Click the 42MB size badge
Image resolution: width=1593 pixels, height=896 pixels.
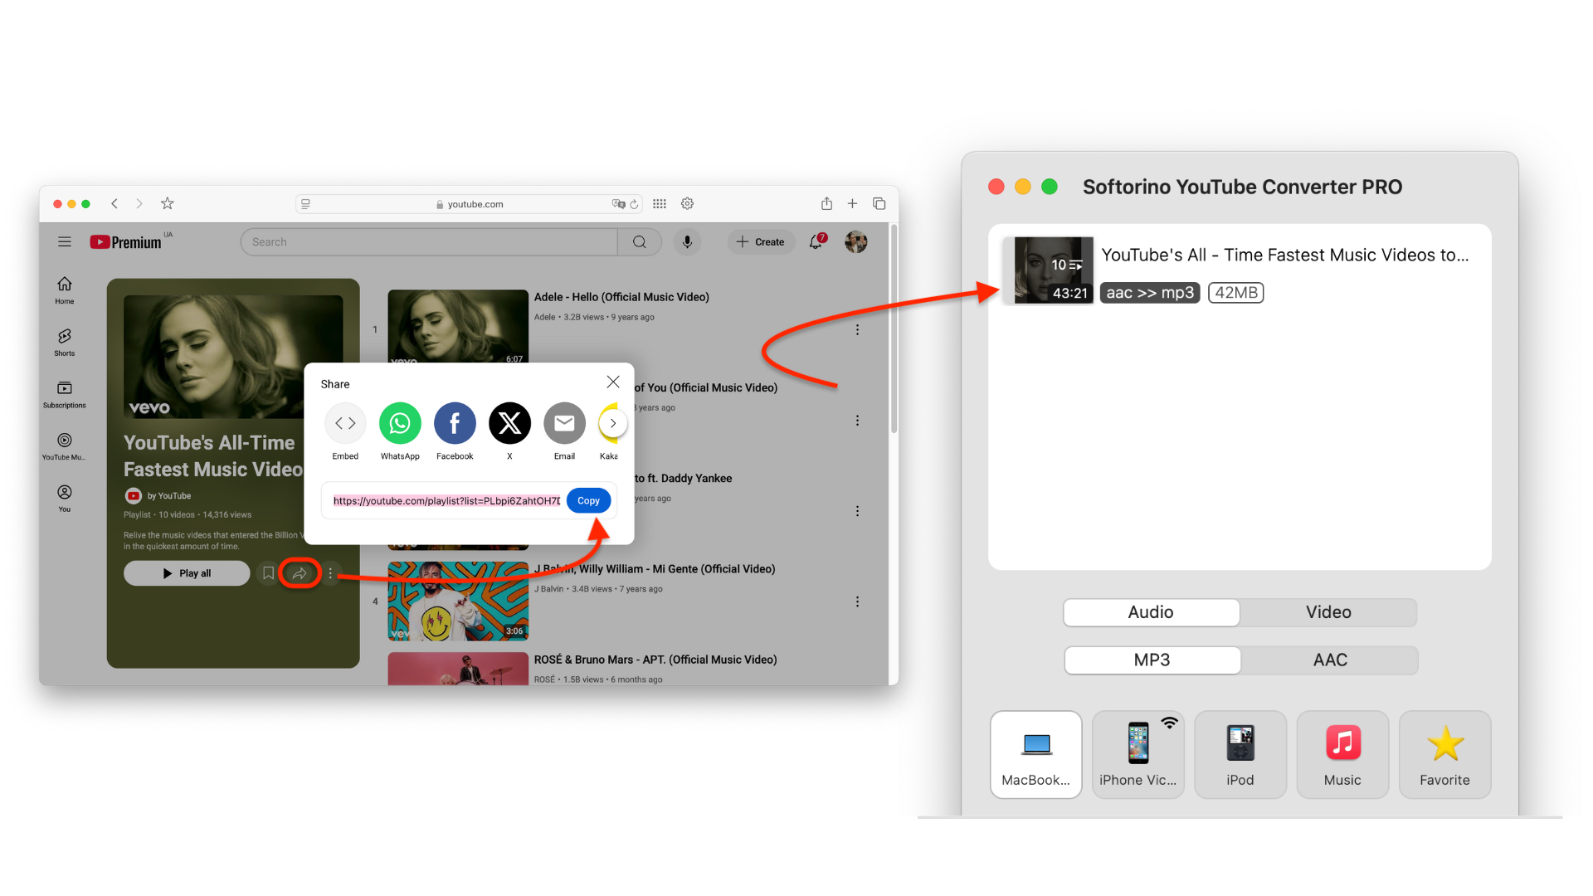(1236, 293)
